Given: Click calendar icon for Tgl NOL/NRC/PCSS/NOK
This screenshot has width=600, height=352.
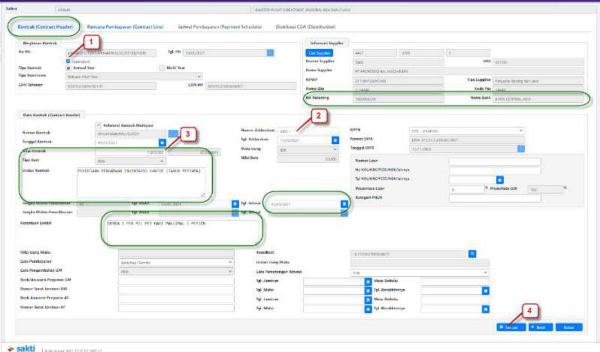Looking at the screenshot, I should [x=500, y=179].
